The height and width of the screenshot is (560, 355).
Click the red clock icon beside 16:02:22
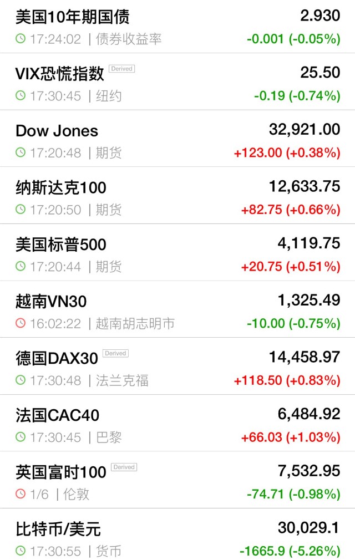(x=21, y=323)
